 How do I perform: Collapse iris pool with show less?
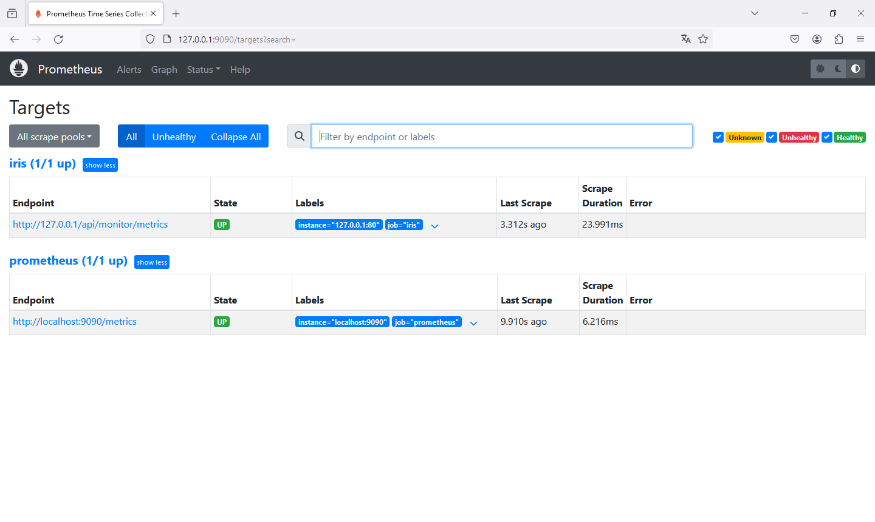(x=100, y=165)
